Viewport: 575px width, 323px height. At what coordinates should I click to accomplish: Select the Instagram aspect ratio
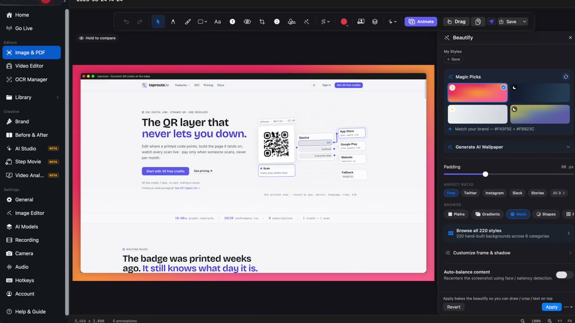pyautogui.click(x=494, y=193)
